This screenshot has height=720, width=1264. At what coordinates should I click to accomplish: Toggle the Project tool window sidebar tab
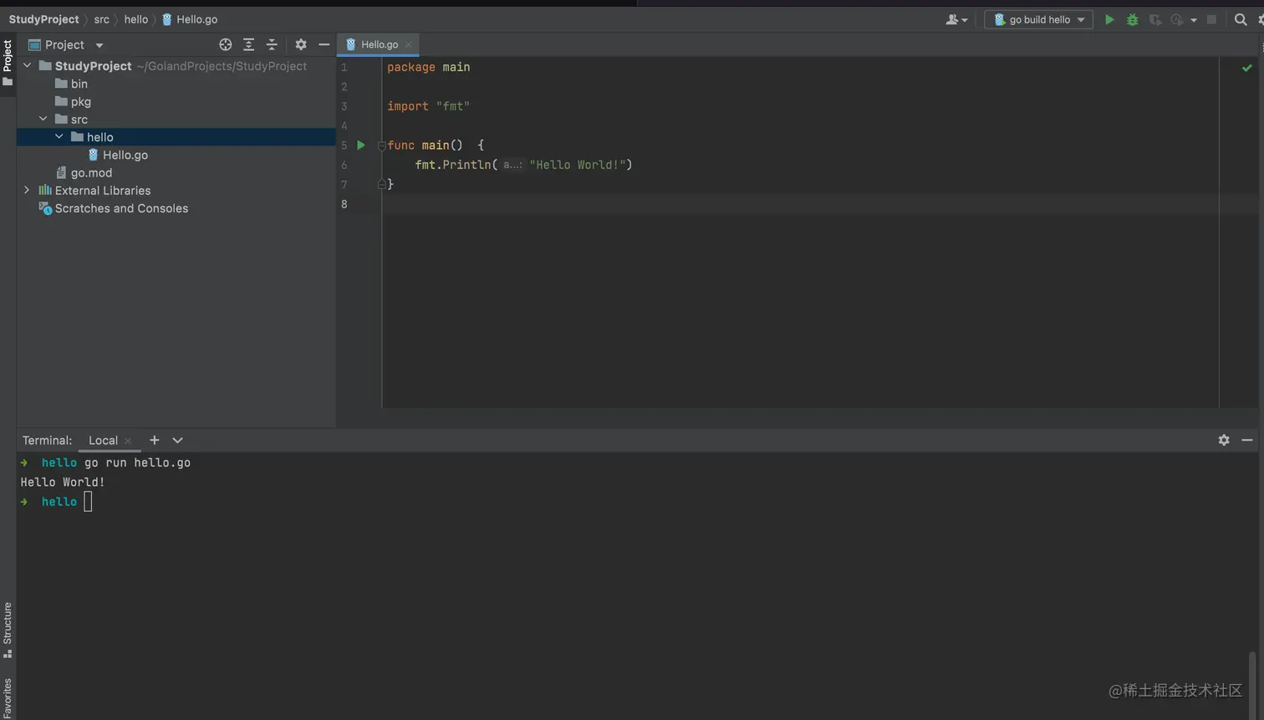(x=8, y=62)
